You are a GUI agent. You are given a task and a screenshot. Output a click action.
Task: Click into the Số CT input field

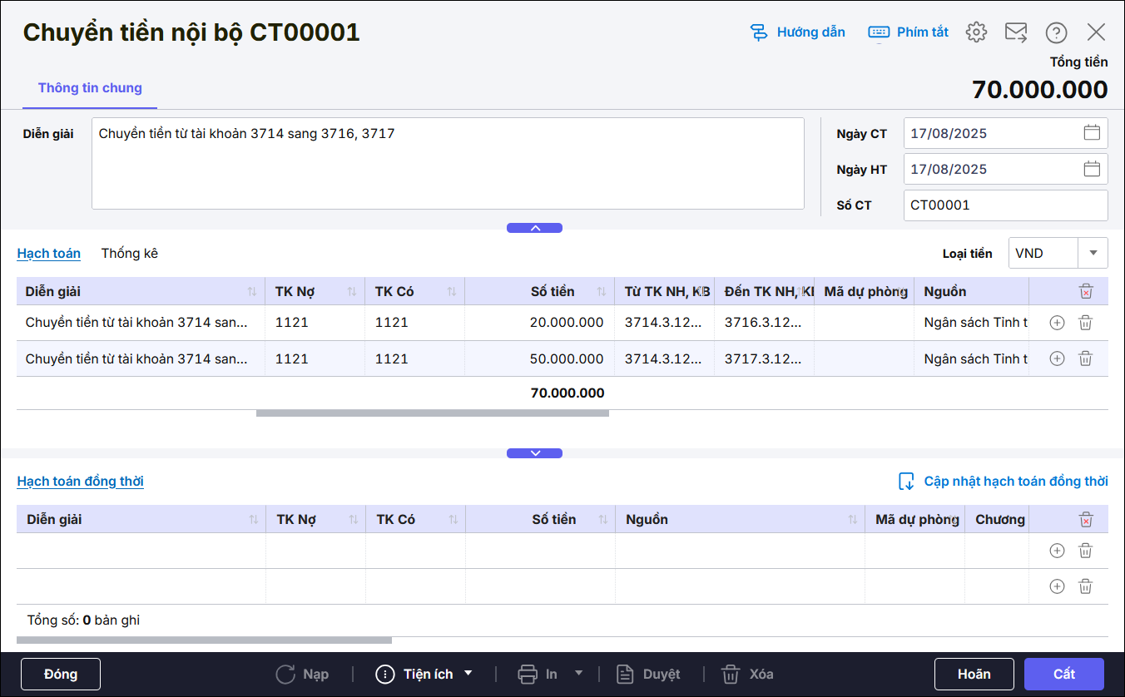point(1004,205)
